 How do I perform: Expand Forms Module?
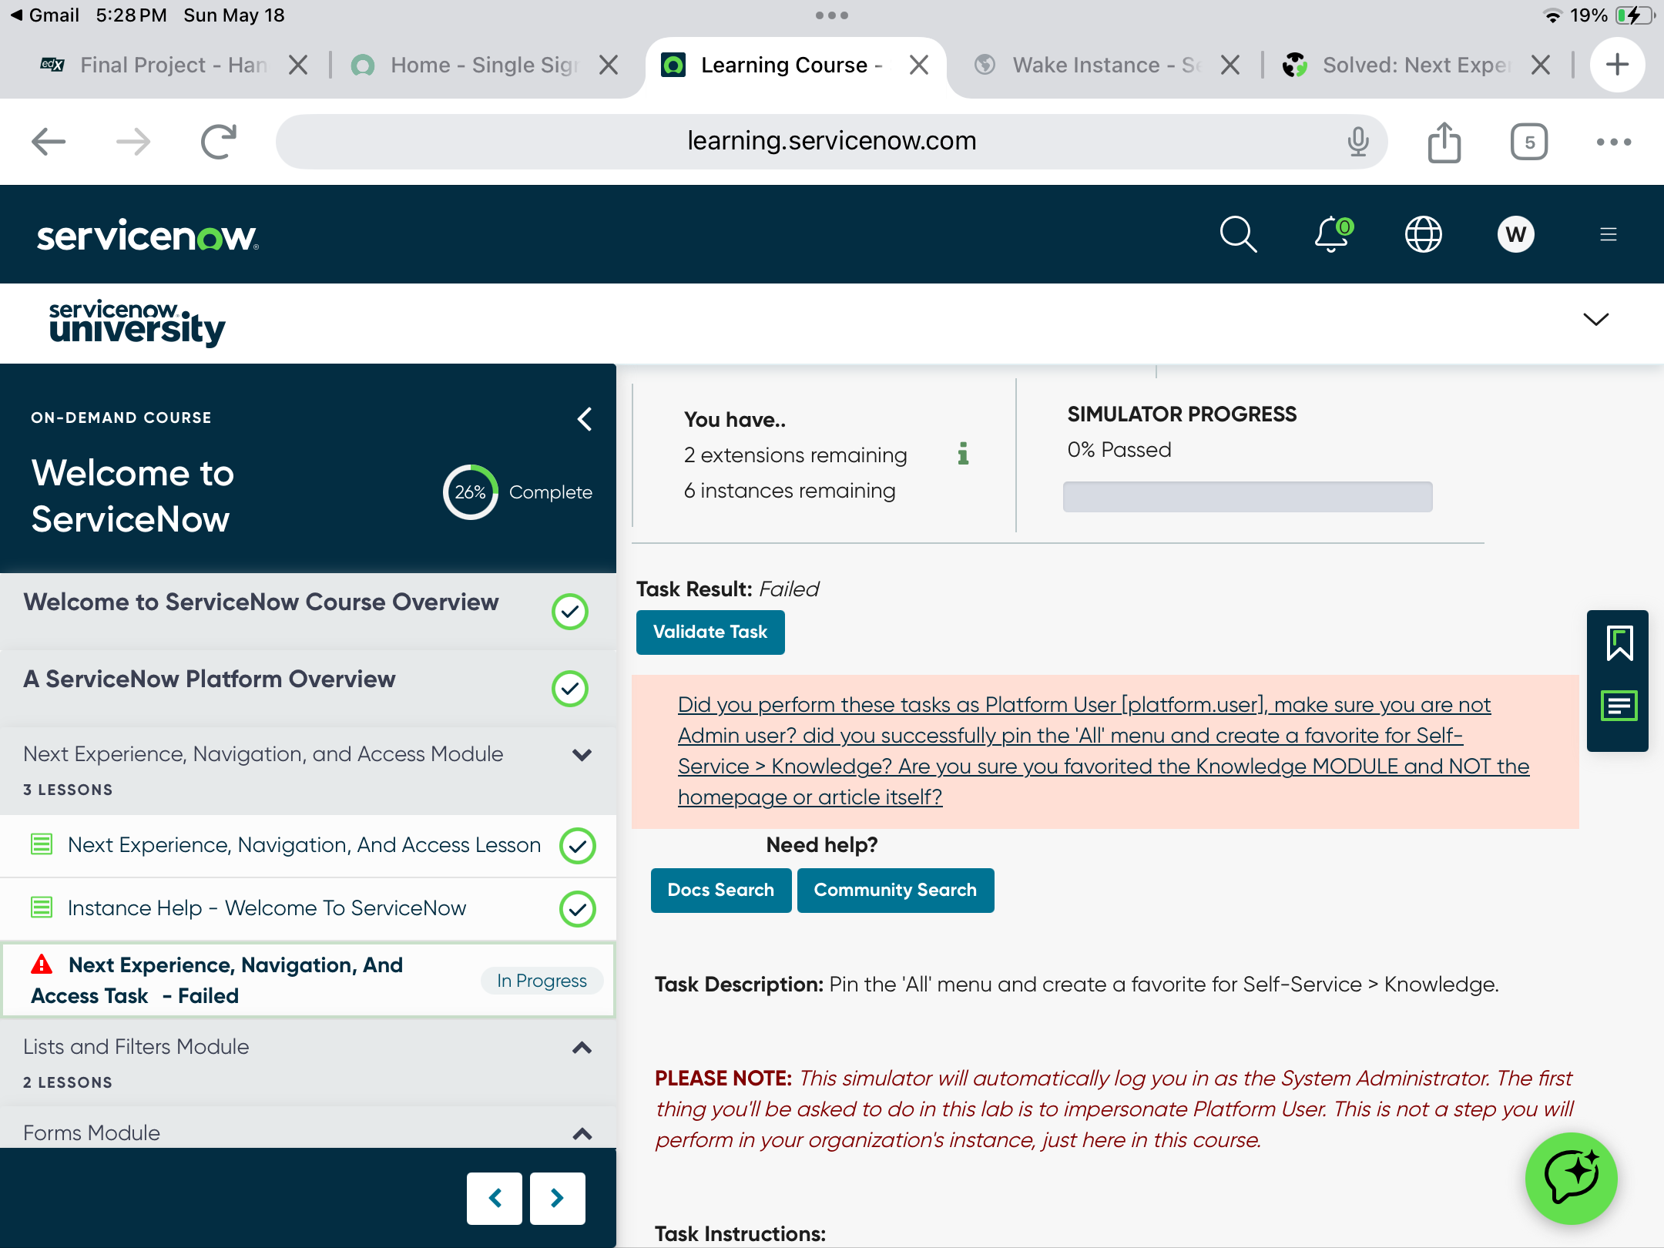[582, 1134]
